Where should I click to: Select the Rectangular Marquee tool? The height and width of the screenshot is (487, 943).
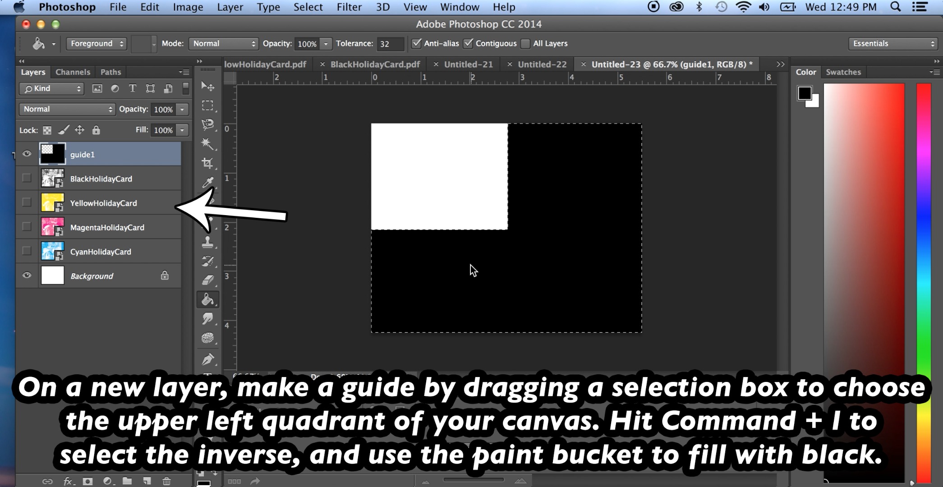[207, 106]
